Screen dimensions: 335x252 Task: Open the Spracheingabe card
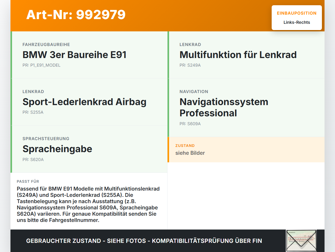pos(57,149)
